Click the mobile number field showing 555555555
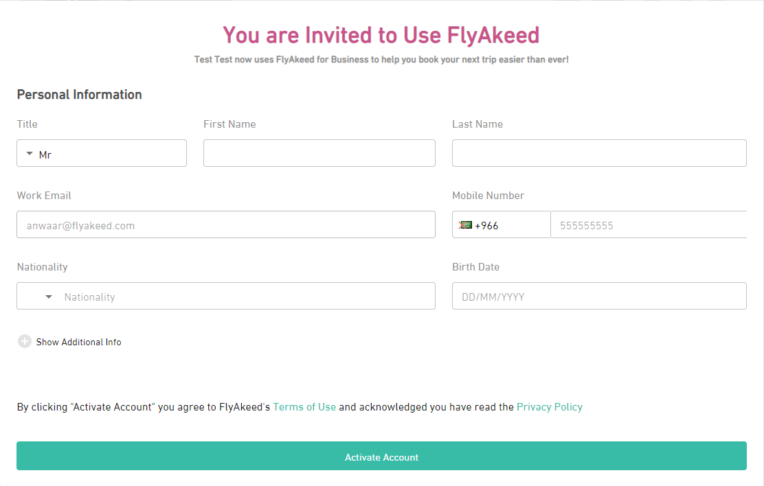 coord(649,224)
